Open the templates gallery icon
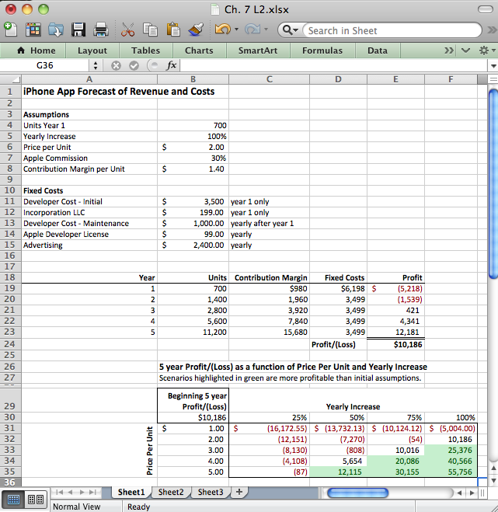The width and height of the screenshot is (498, 512). (33, 30)
